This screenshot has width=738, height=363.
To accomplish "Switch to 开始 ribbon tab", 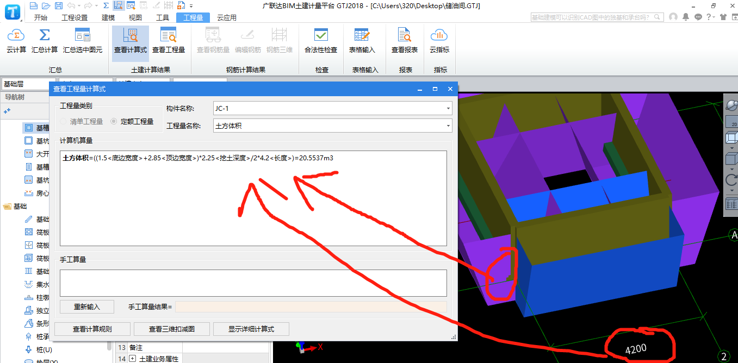I will coord(40,17).
